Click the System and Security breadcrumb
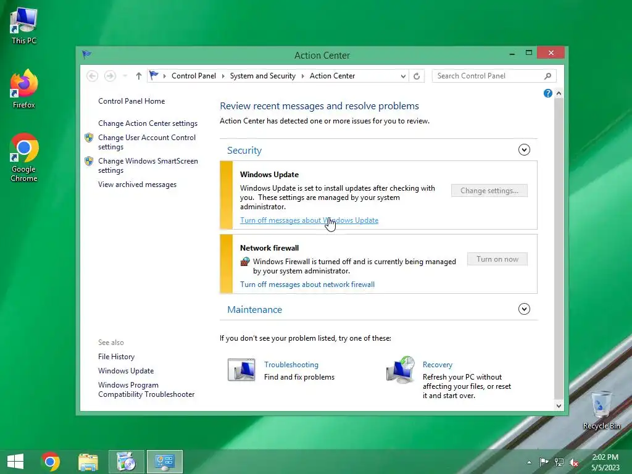Screen dimensions: 632x474 [x=263, y=76]
